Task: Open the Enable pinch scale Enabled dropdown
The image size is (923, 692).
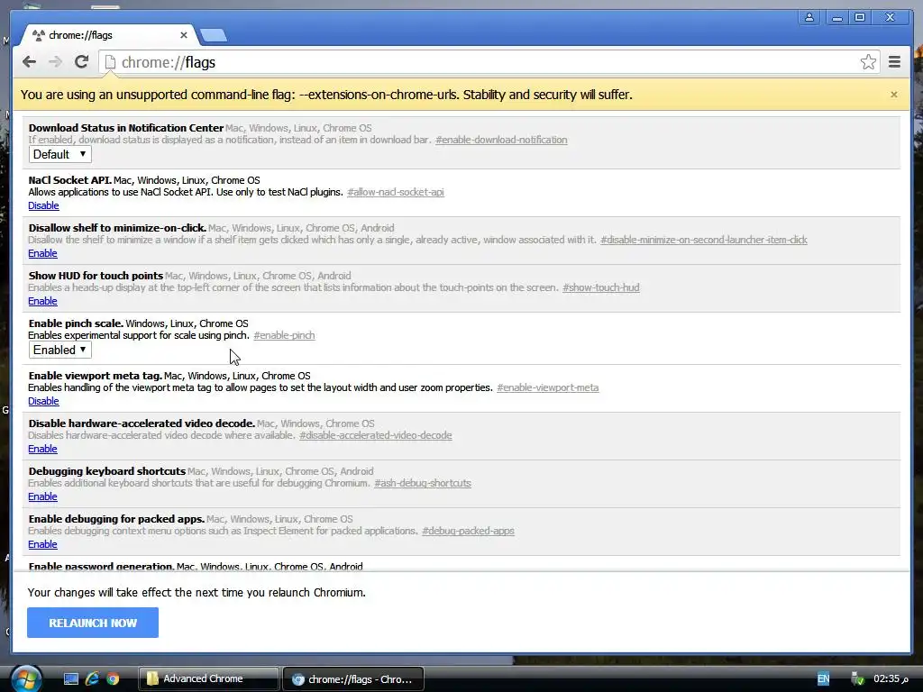Action: click(x=60, y=350)
